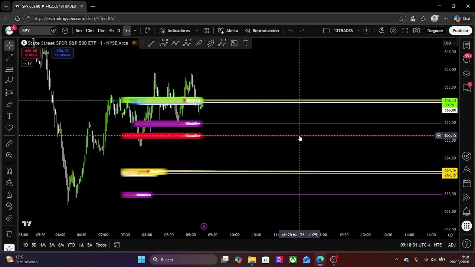Select the 5D date range
This screenshot has height=267, width=475.
pos(34,245)
